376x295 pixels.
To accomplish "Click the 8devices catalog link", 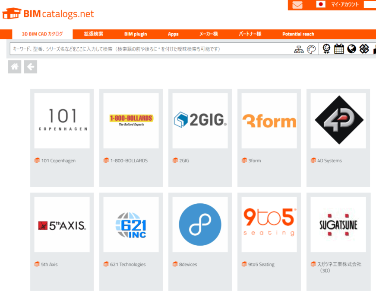I will pos(188,264).
